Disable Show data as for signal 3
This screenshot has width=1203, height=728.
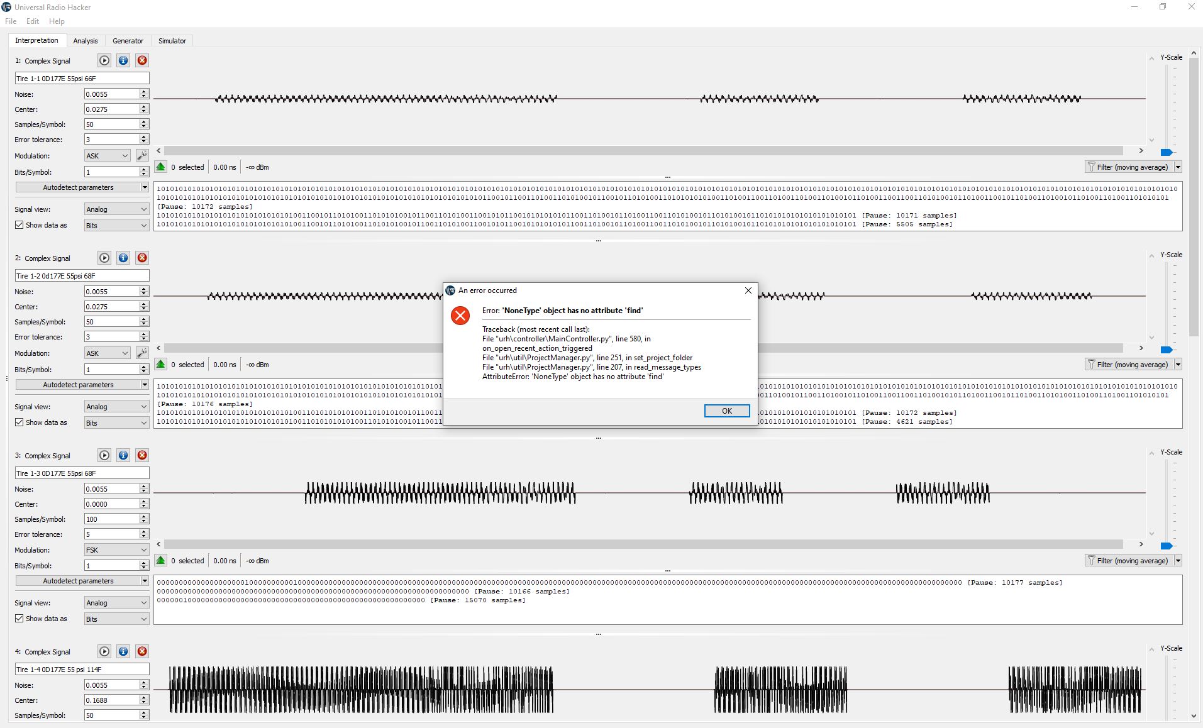click(19, 618)
